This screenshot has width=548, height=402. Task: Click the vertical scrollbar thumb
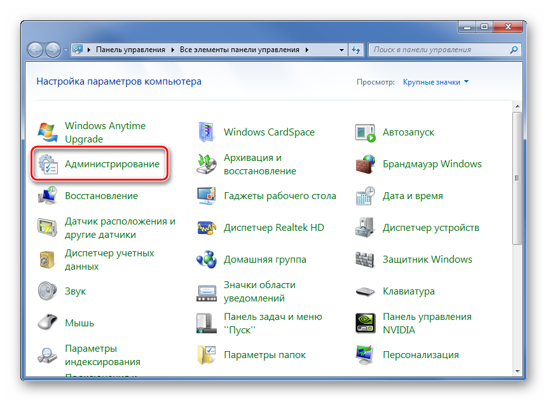coord(517,178)
